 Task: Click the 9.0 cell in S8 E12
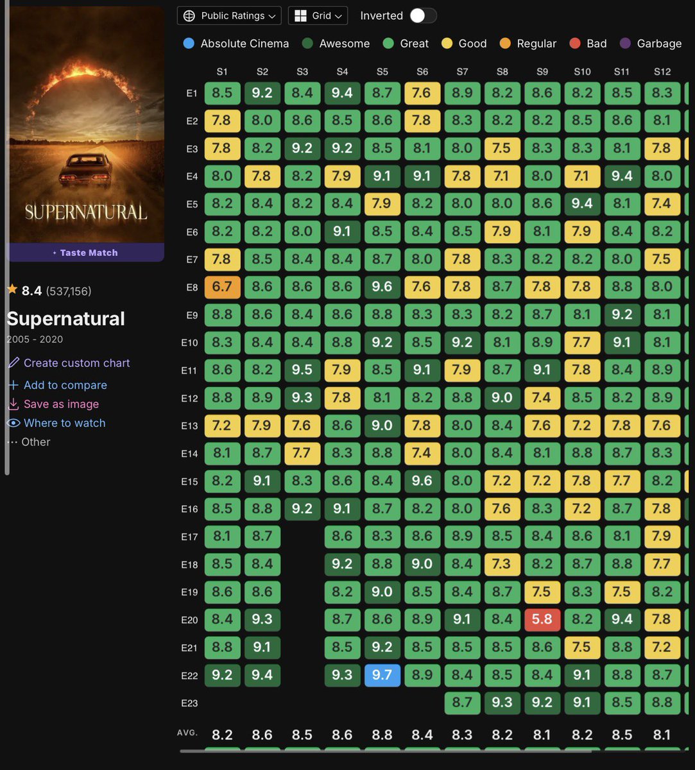point(502,398)
